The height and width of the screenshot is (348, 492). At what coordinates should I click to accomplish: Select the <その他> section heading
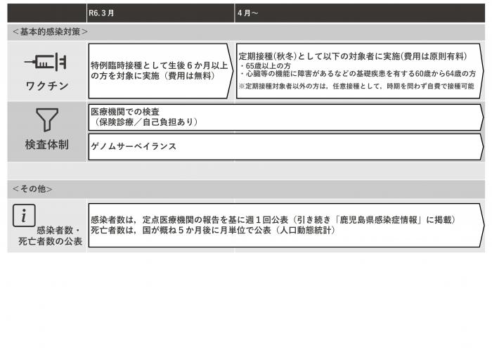pyautogui.click(x=32, y=188)
